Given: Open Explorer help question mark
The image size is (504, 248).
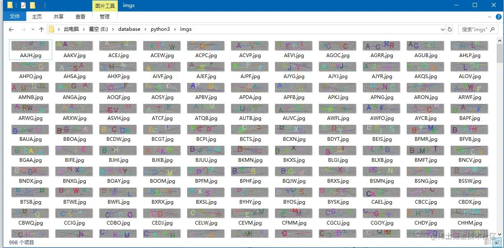Looking at the screenshot, I should click(498, 17).
